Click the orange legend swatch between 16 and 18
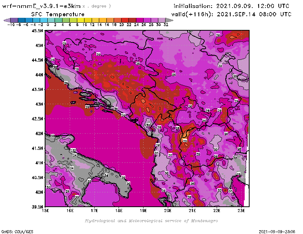Image resolution: width=303 pixels, height=234 pixels. click(110, 20)
